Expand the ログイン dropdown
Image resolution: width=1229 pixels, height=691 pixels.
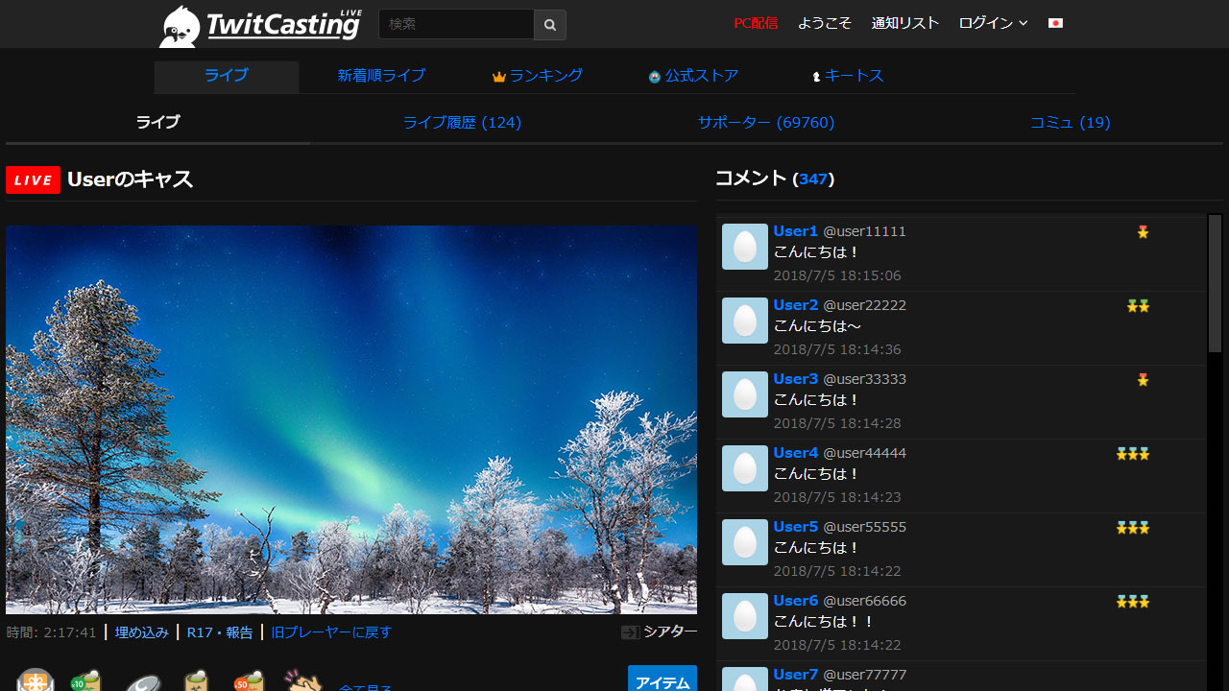pos(992,22)
